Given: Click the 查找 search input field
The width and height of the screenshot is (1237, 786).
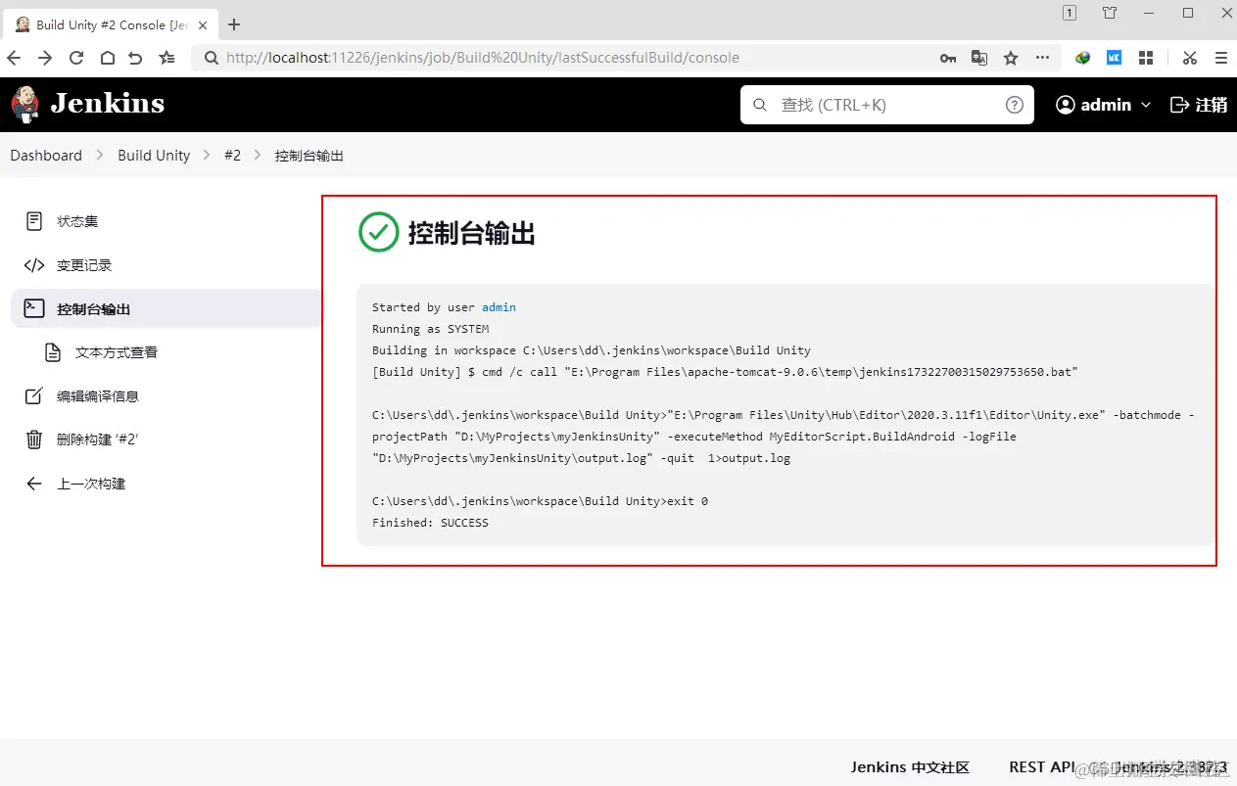Looking at the screenshot, I should coord(886,105).
